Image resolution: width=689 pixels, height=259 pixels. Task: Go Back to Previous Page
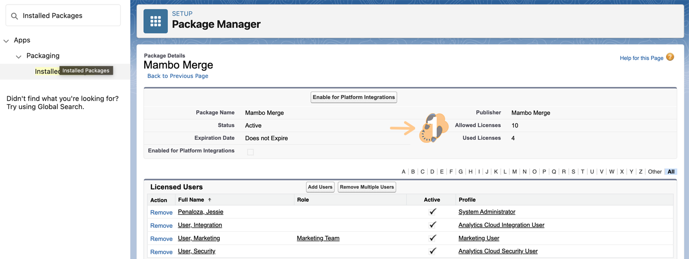click(x=178, y=76)
